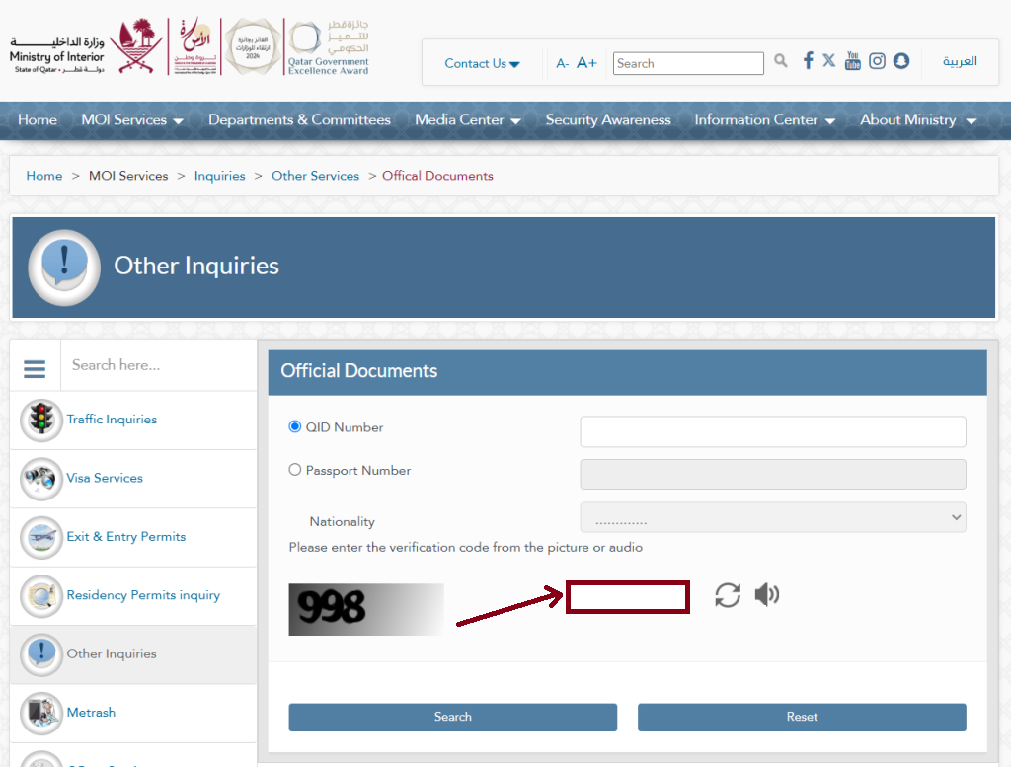This screenshot has height=767, width=1011.
Task: Select the Visa Services icon
Action: point(39,478)
